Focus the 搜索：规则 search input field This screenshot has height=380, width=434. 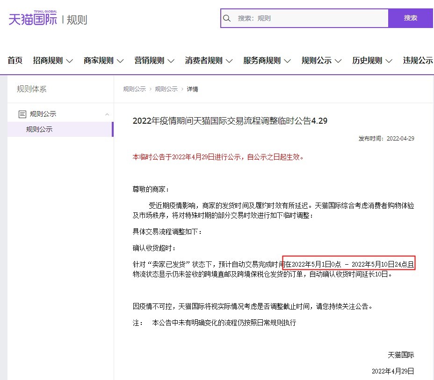click(x=304, y=18)
